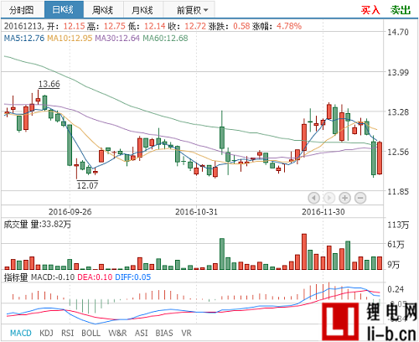Select the W&R indicator
Image resolution: width=419 pixels, height=342 pixels.
[x=117, y=333]
